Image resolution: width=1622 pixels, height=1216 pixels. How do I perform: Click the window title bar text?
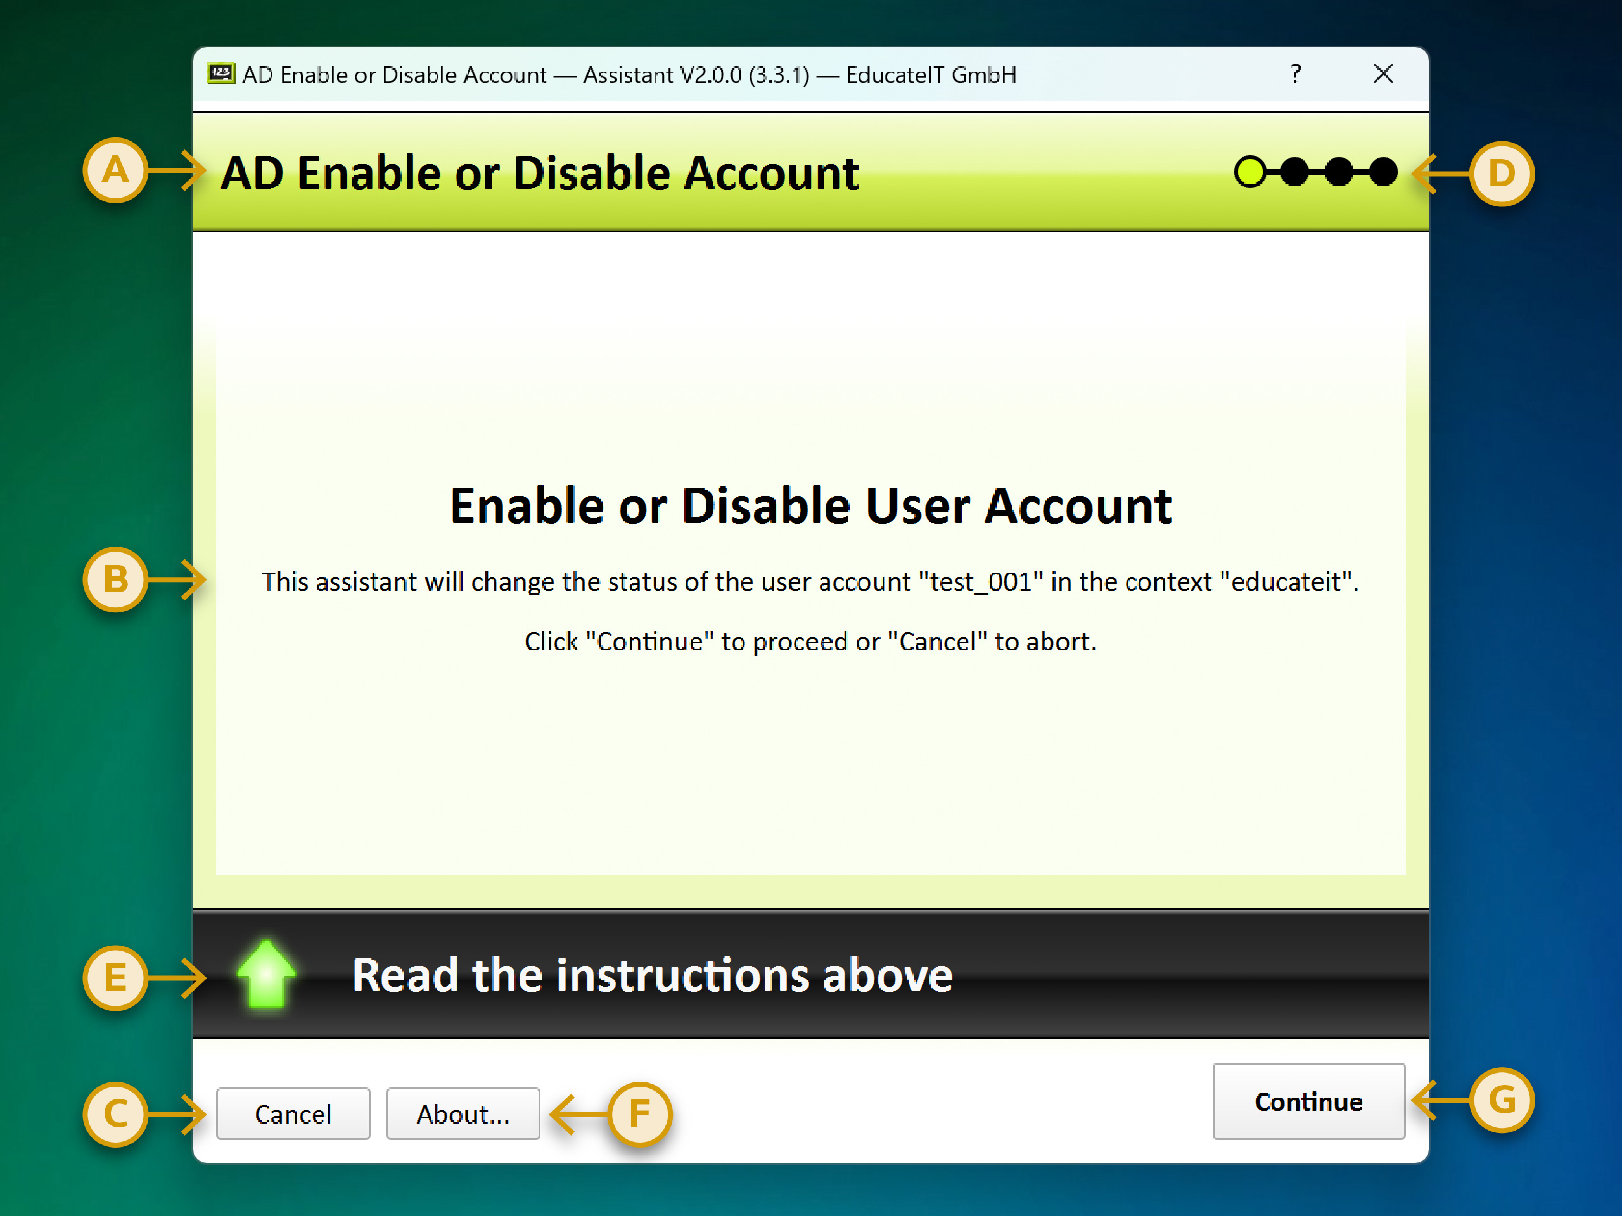(x=629, y=75)
